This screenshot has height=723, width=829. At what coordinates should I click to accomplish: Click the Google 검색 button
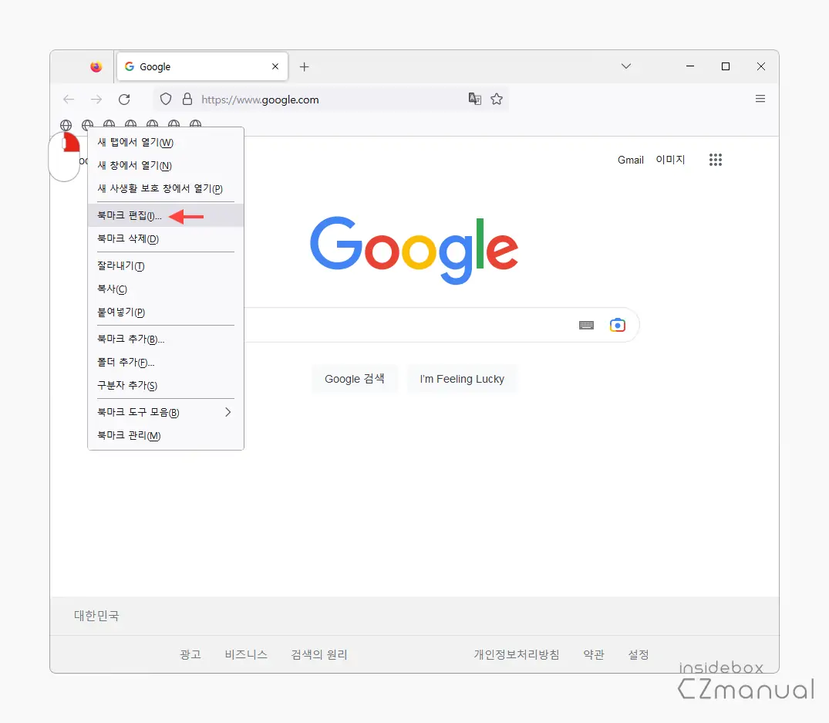pyautogui.click(x=355, y=378)
